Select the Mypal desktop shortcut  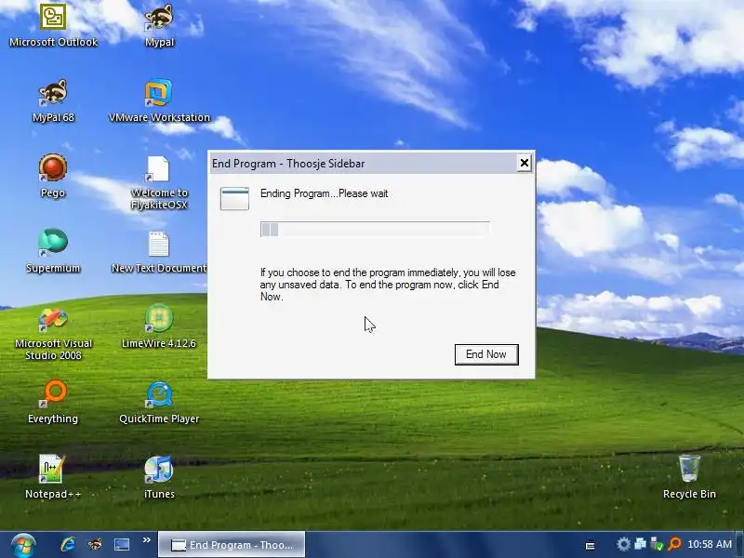(x=159, y=25)
